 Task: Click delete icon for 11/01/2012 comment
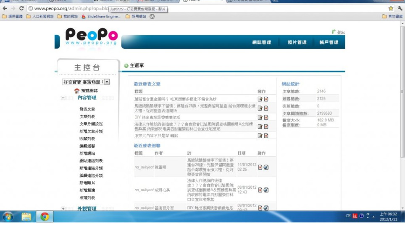pos(260,167)
